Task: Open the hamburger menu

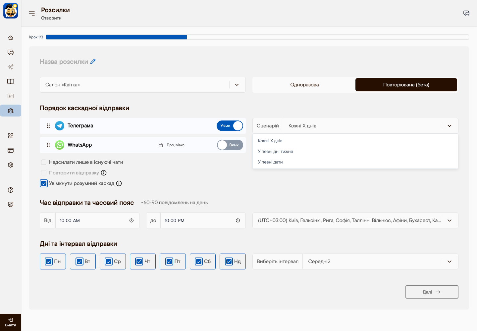Action: (x=32, y=13)
